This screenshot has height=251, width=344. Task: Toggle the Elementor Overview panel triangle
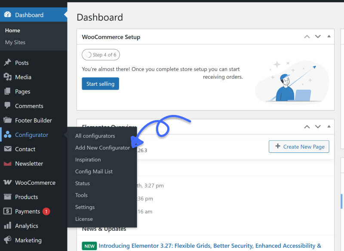click(329, 127)
